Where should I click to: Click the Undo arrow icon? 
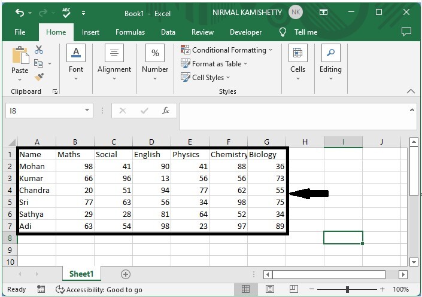coord(20,13)
